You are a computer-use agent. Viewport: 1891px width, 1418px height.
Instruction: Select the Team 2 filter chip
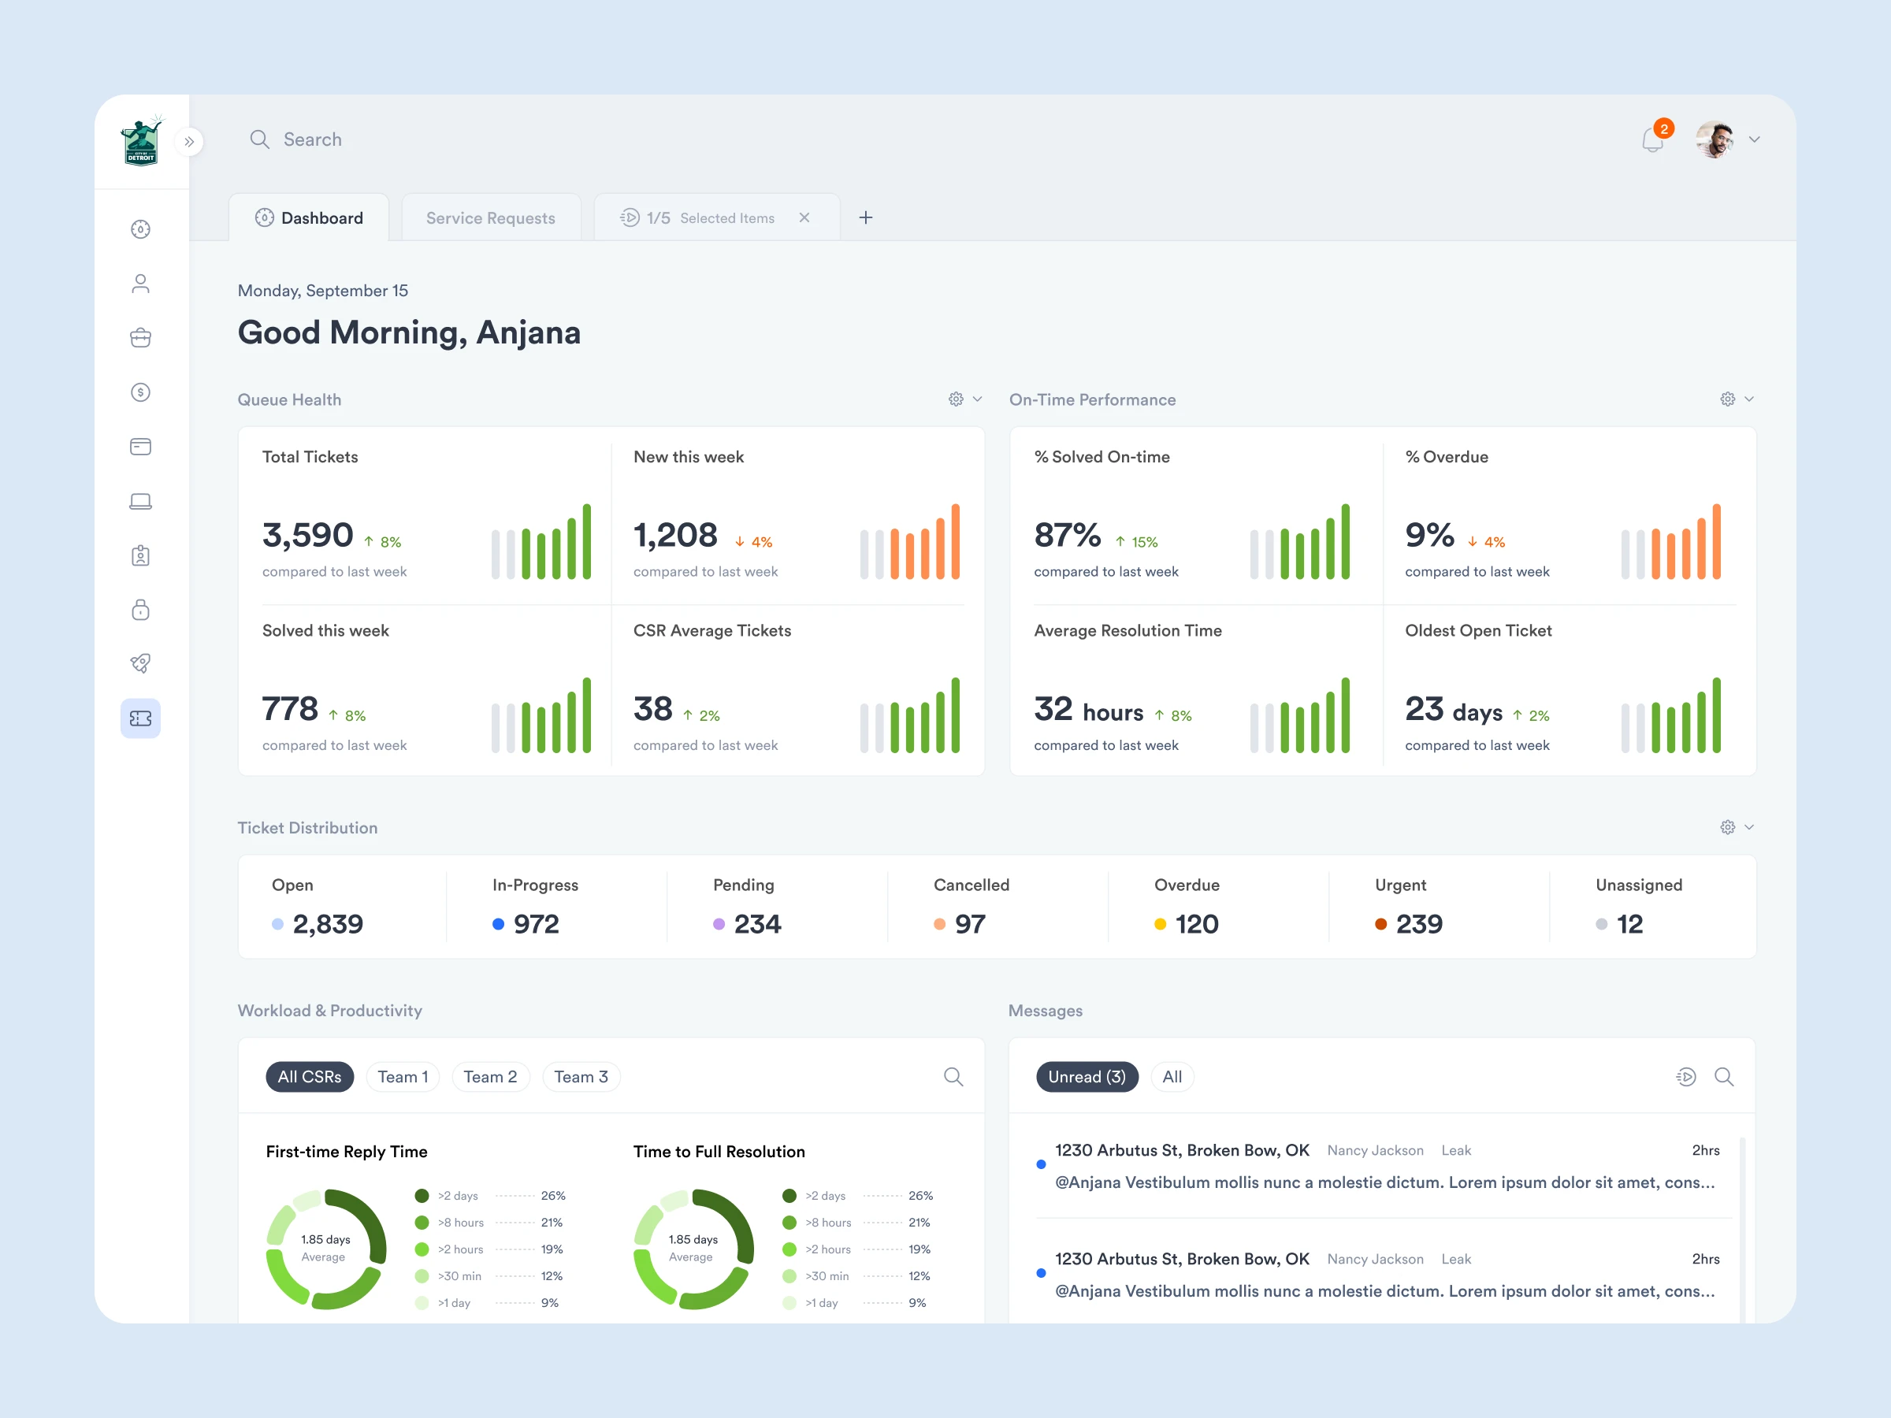coord(490,1077)
